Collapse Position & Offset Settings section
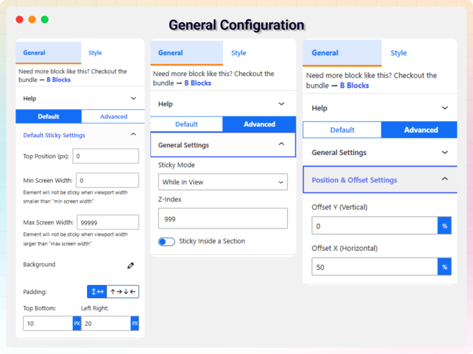This screenshot has height=354, width=473. pyautogui.click(x=445, y=180)
